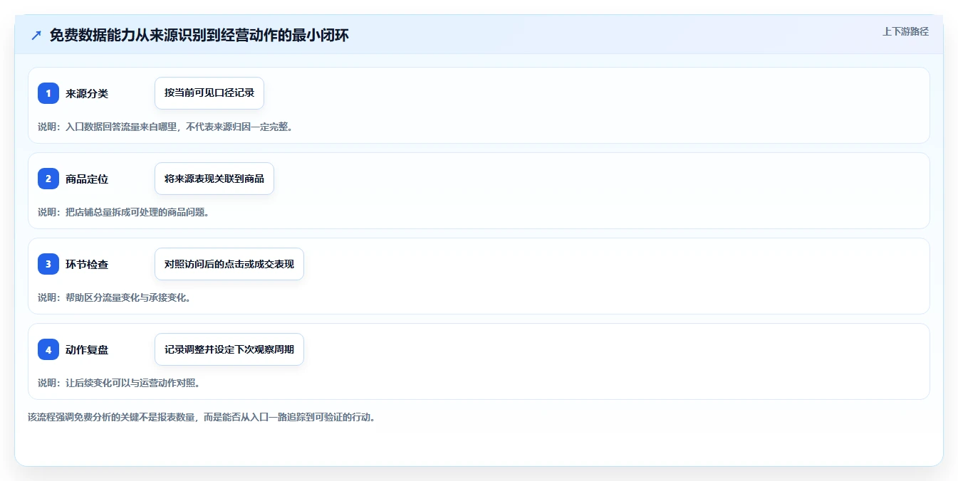The width and height of the screenshot is (958, 481).
Task: Select the 环节检查 step label
Action: pyautogui.click(x=87, y=264)
